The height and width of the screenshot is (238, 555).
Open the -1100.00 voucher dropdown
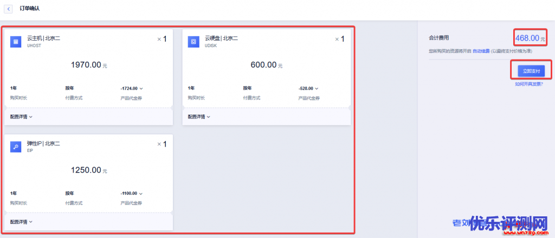pos(132,194)
